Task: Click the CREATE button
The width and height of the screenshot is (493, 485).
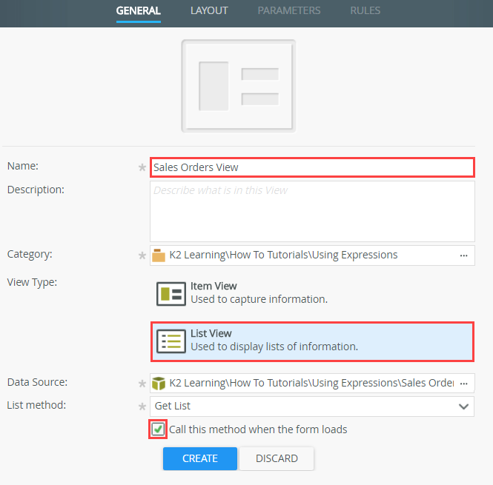Action: pos(200,458)
